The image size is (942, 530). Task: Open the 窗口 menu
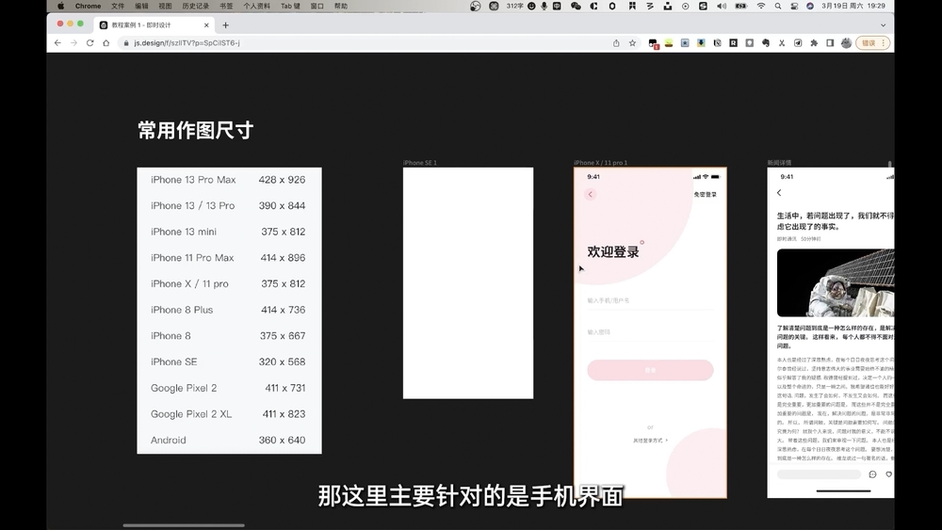click(317, 6)
